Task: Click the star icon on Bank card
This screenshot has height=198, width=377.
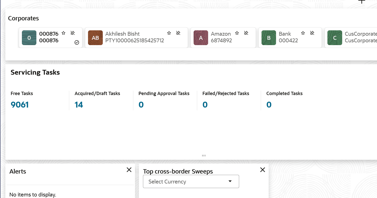Action: [303, 33]
